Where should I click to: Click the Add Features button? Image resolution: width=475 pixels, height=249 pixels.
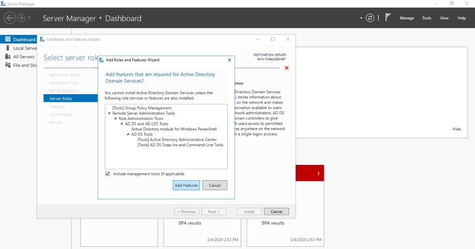coord(186,185)
